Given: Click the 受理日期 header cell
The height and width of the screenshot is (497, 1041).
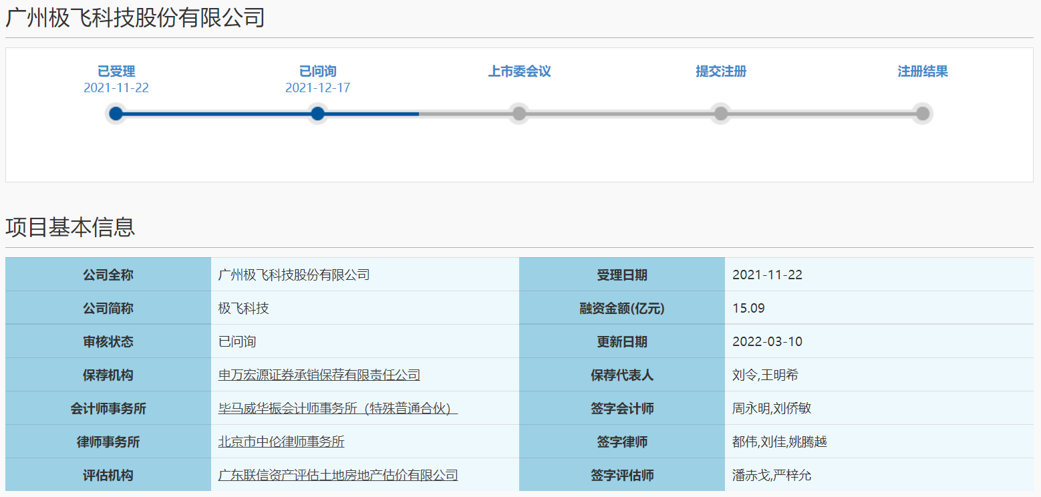Looking at the screenshot, I should [x=622, y=275].
